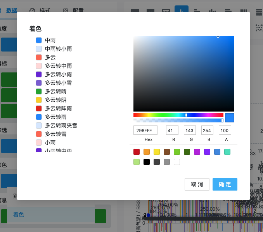263x232 pixels.
Task: Choose the turquoise preset color
Action: [x=227, y=152]
